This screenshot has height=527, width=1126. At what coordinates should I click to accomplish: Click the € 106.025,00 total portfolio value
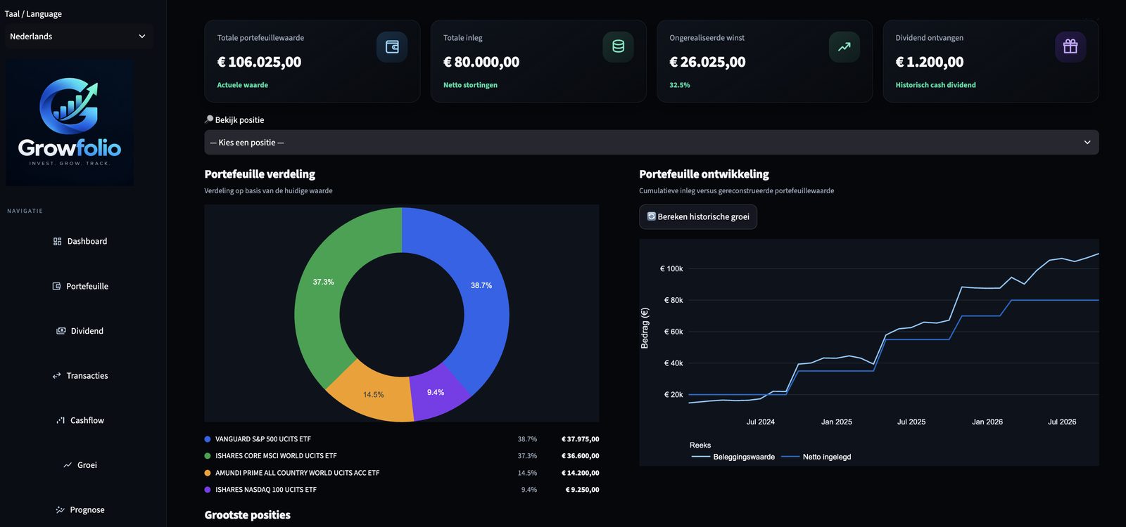coord(259,62)
